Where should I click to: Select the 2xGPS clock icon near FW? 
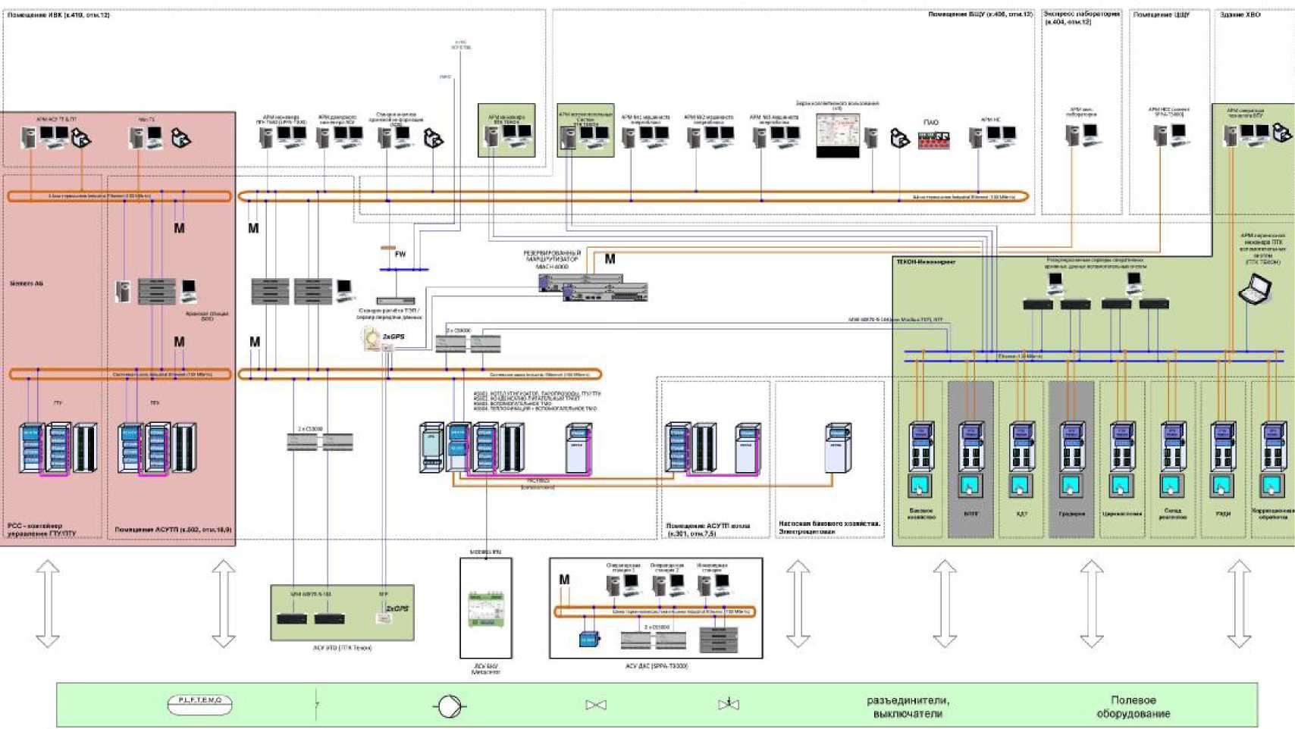(372, 338)
